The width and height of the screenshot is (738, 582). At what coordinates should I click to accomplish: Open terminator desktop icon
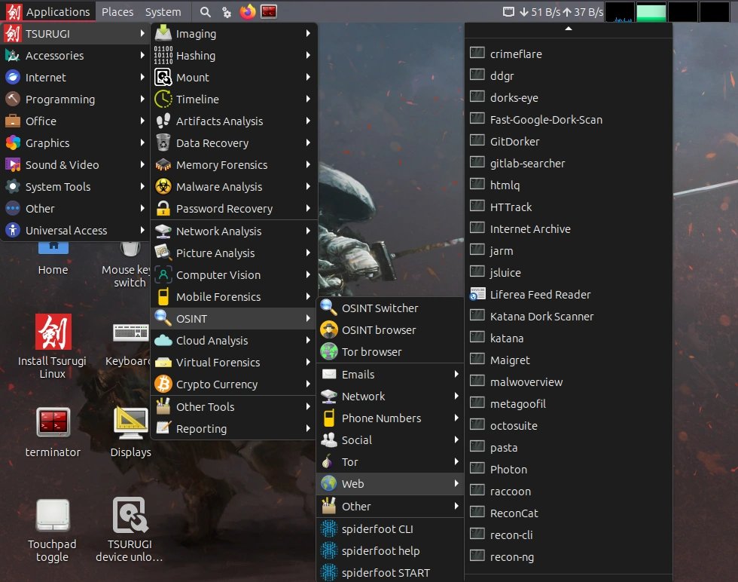coord(53,432)
